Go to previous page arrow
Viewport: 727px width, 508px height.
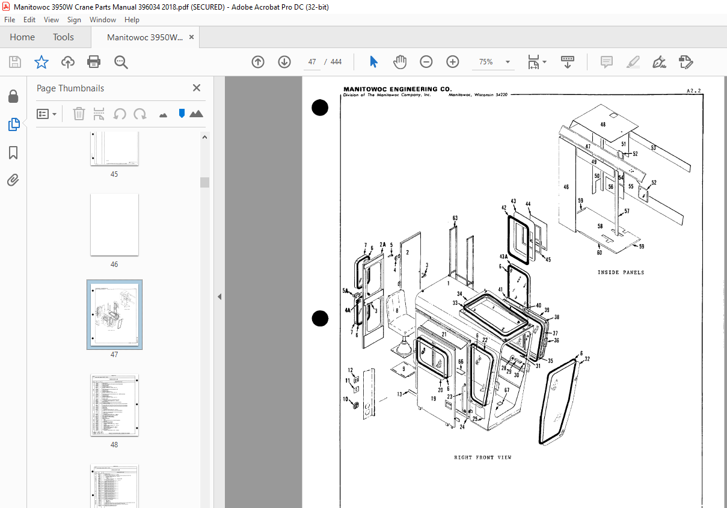point(258,62)
